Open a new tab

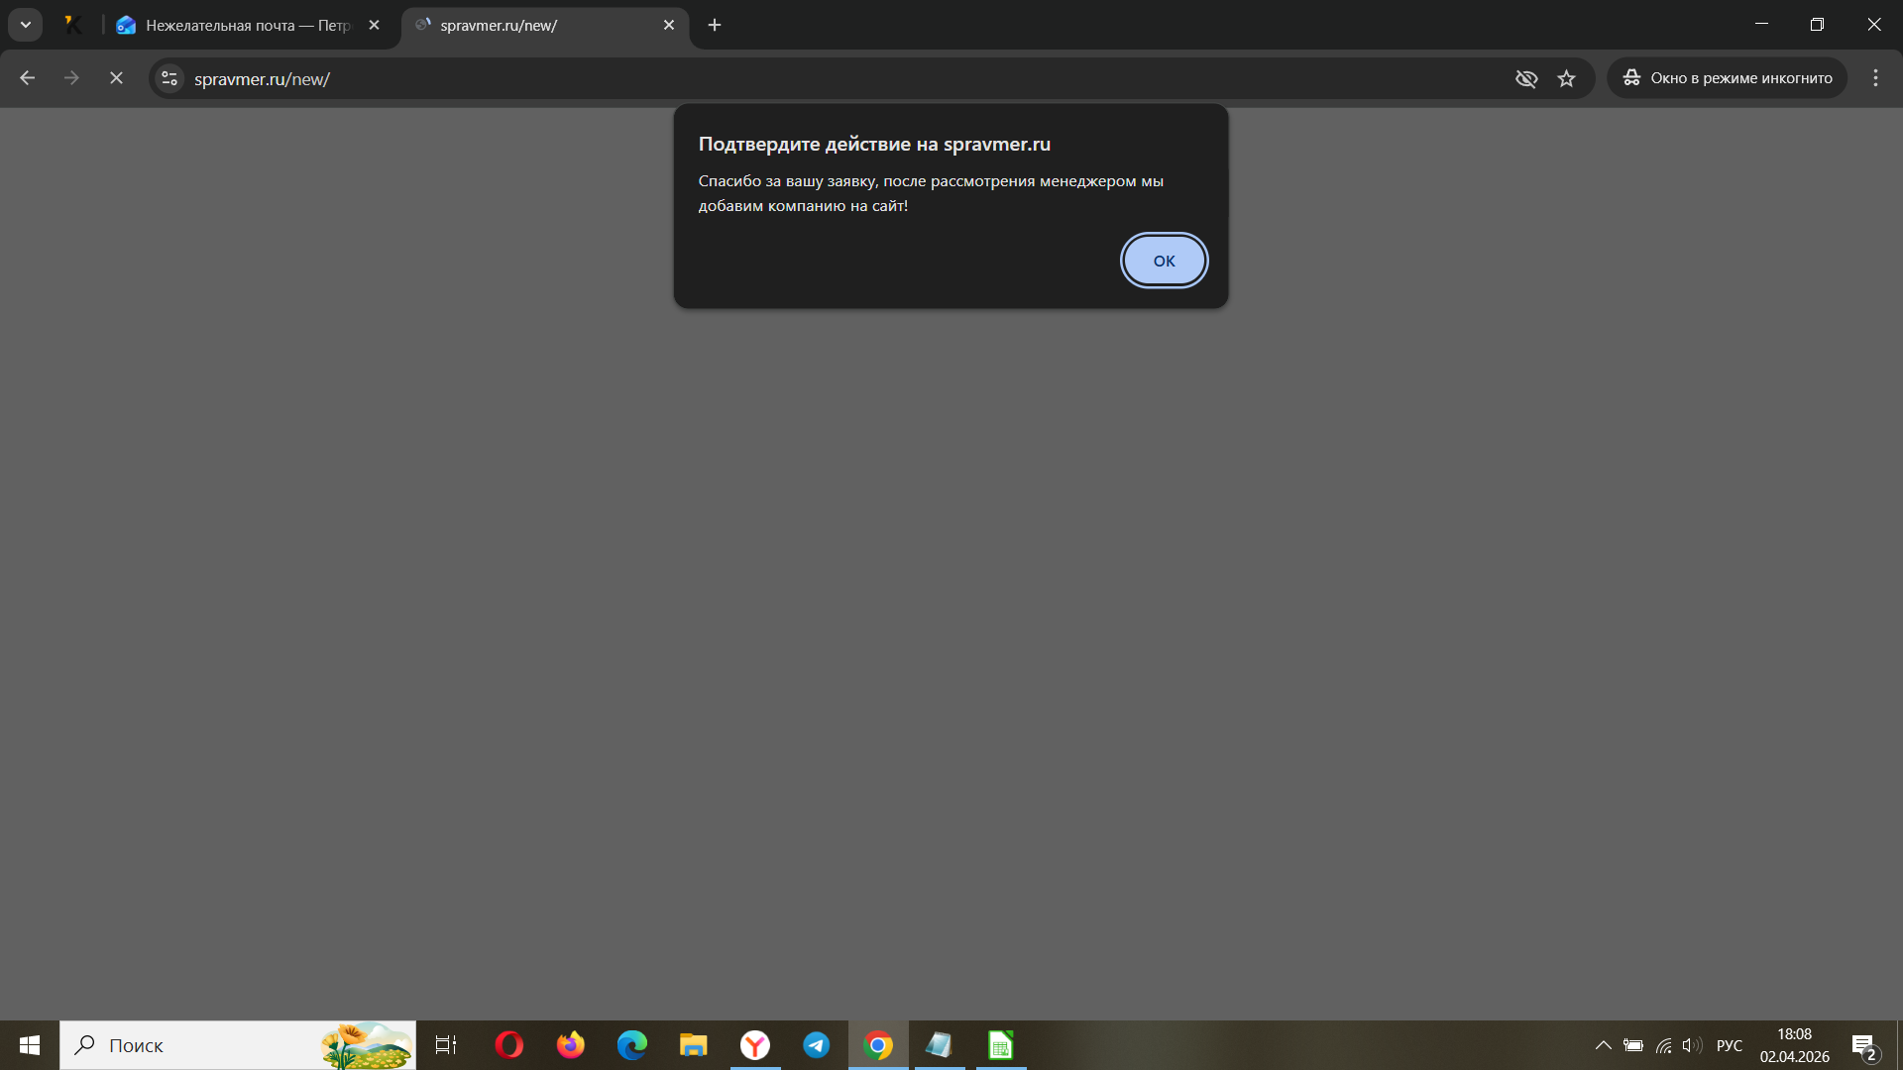point(715,25)
